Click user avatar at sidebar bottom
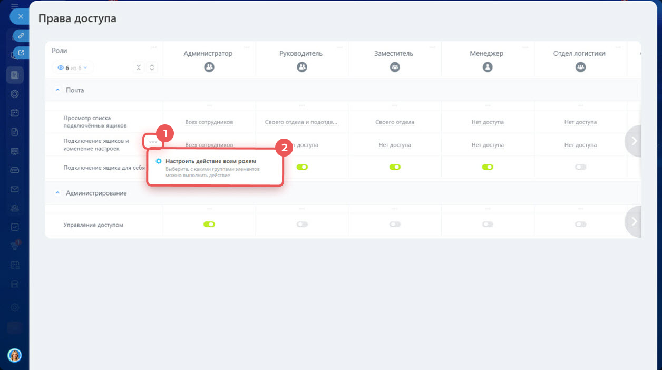The height and width of the screenshot is (370, 662). 15,355
